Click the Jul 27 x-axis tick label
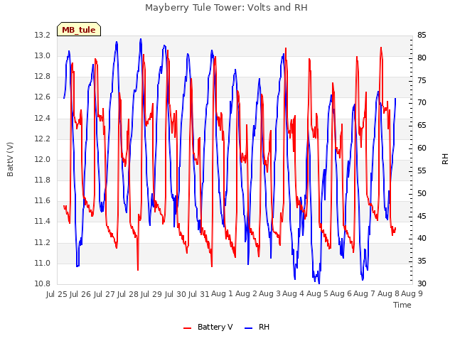The image size is (455, 341). (x=105, y=294)
